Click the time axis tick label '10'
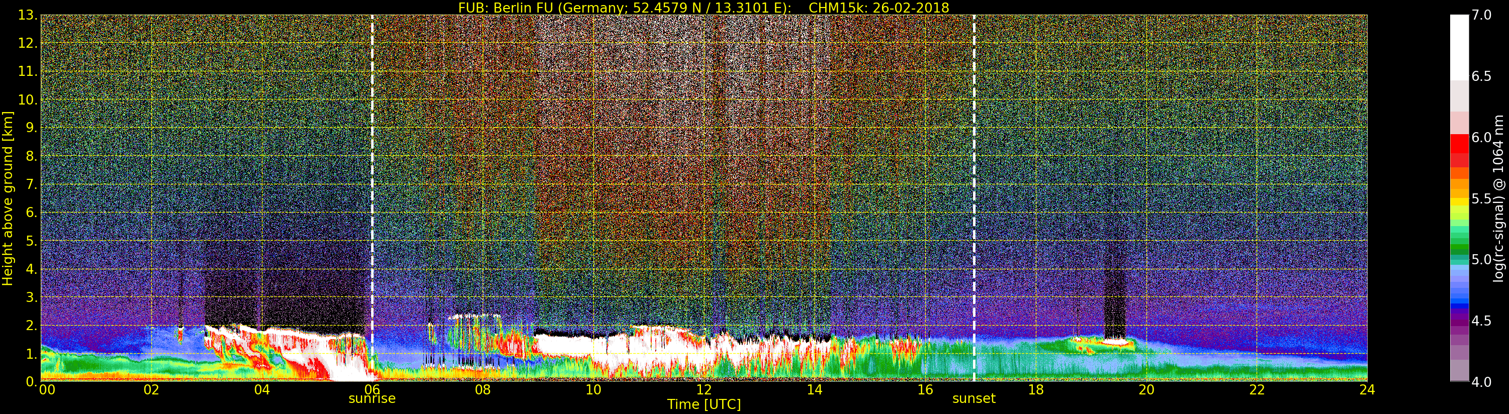1509x414 pixels. [x=593, y=390]
